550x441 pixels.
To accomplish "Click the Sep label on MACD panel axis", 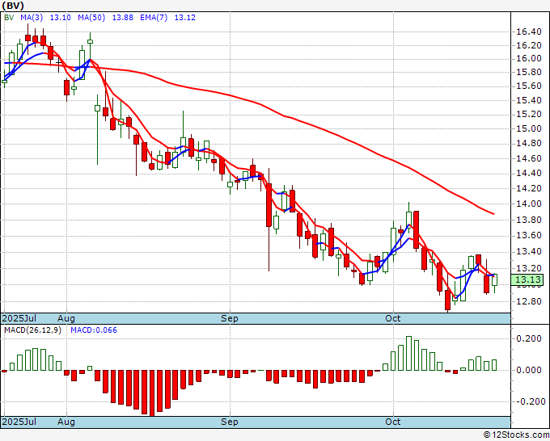I will point(230,422).
